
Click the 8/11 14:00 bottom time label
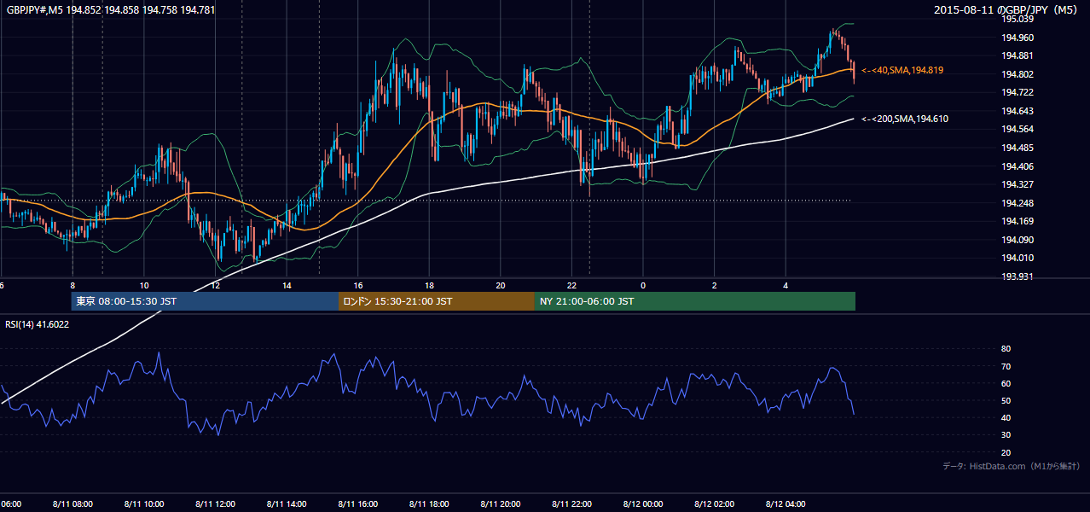coord(286,504)
